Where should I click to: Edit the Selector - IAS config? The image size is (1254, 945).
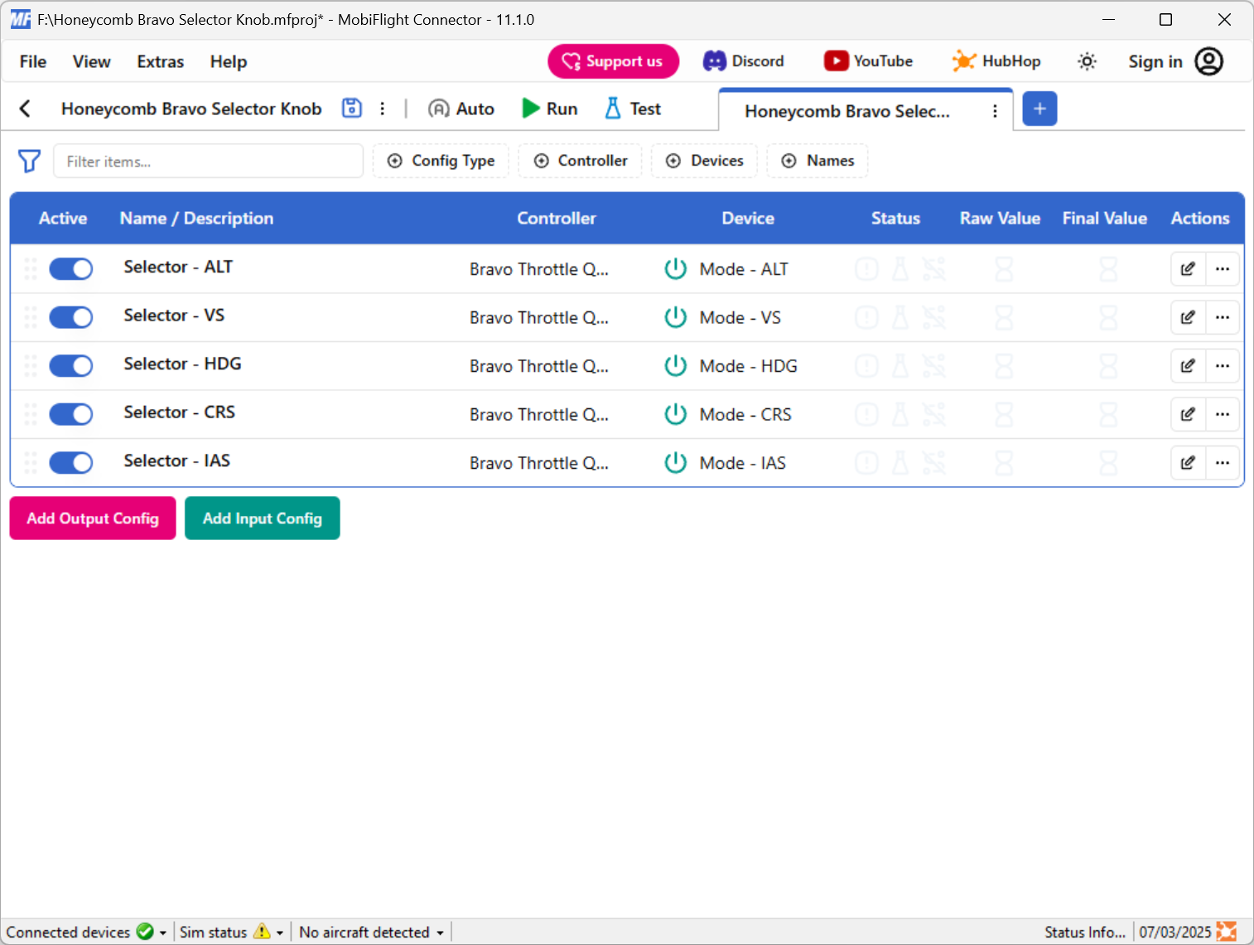point(1188,463)
